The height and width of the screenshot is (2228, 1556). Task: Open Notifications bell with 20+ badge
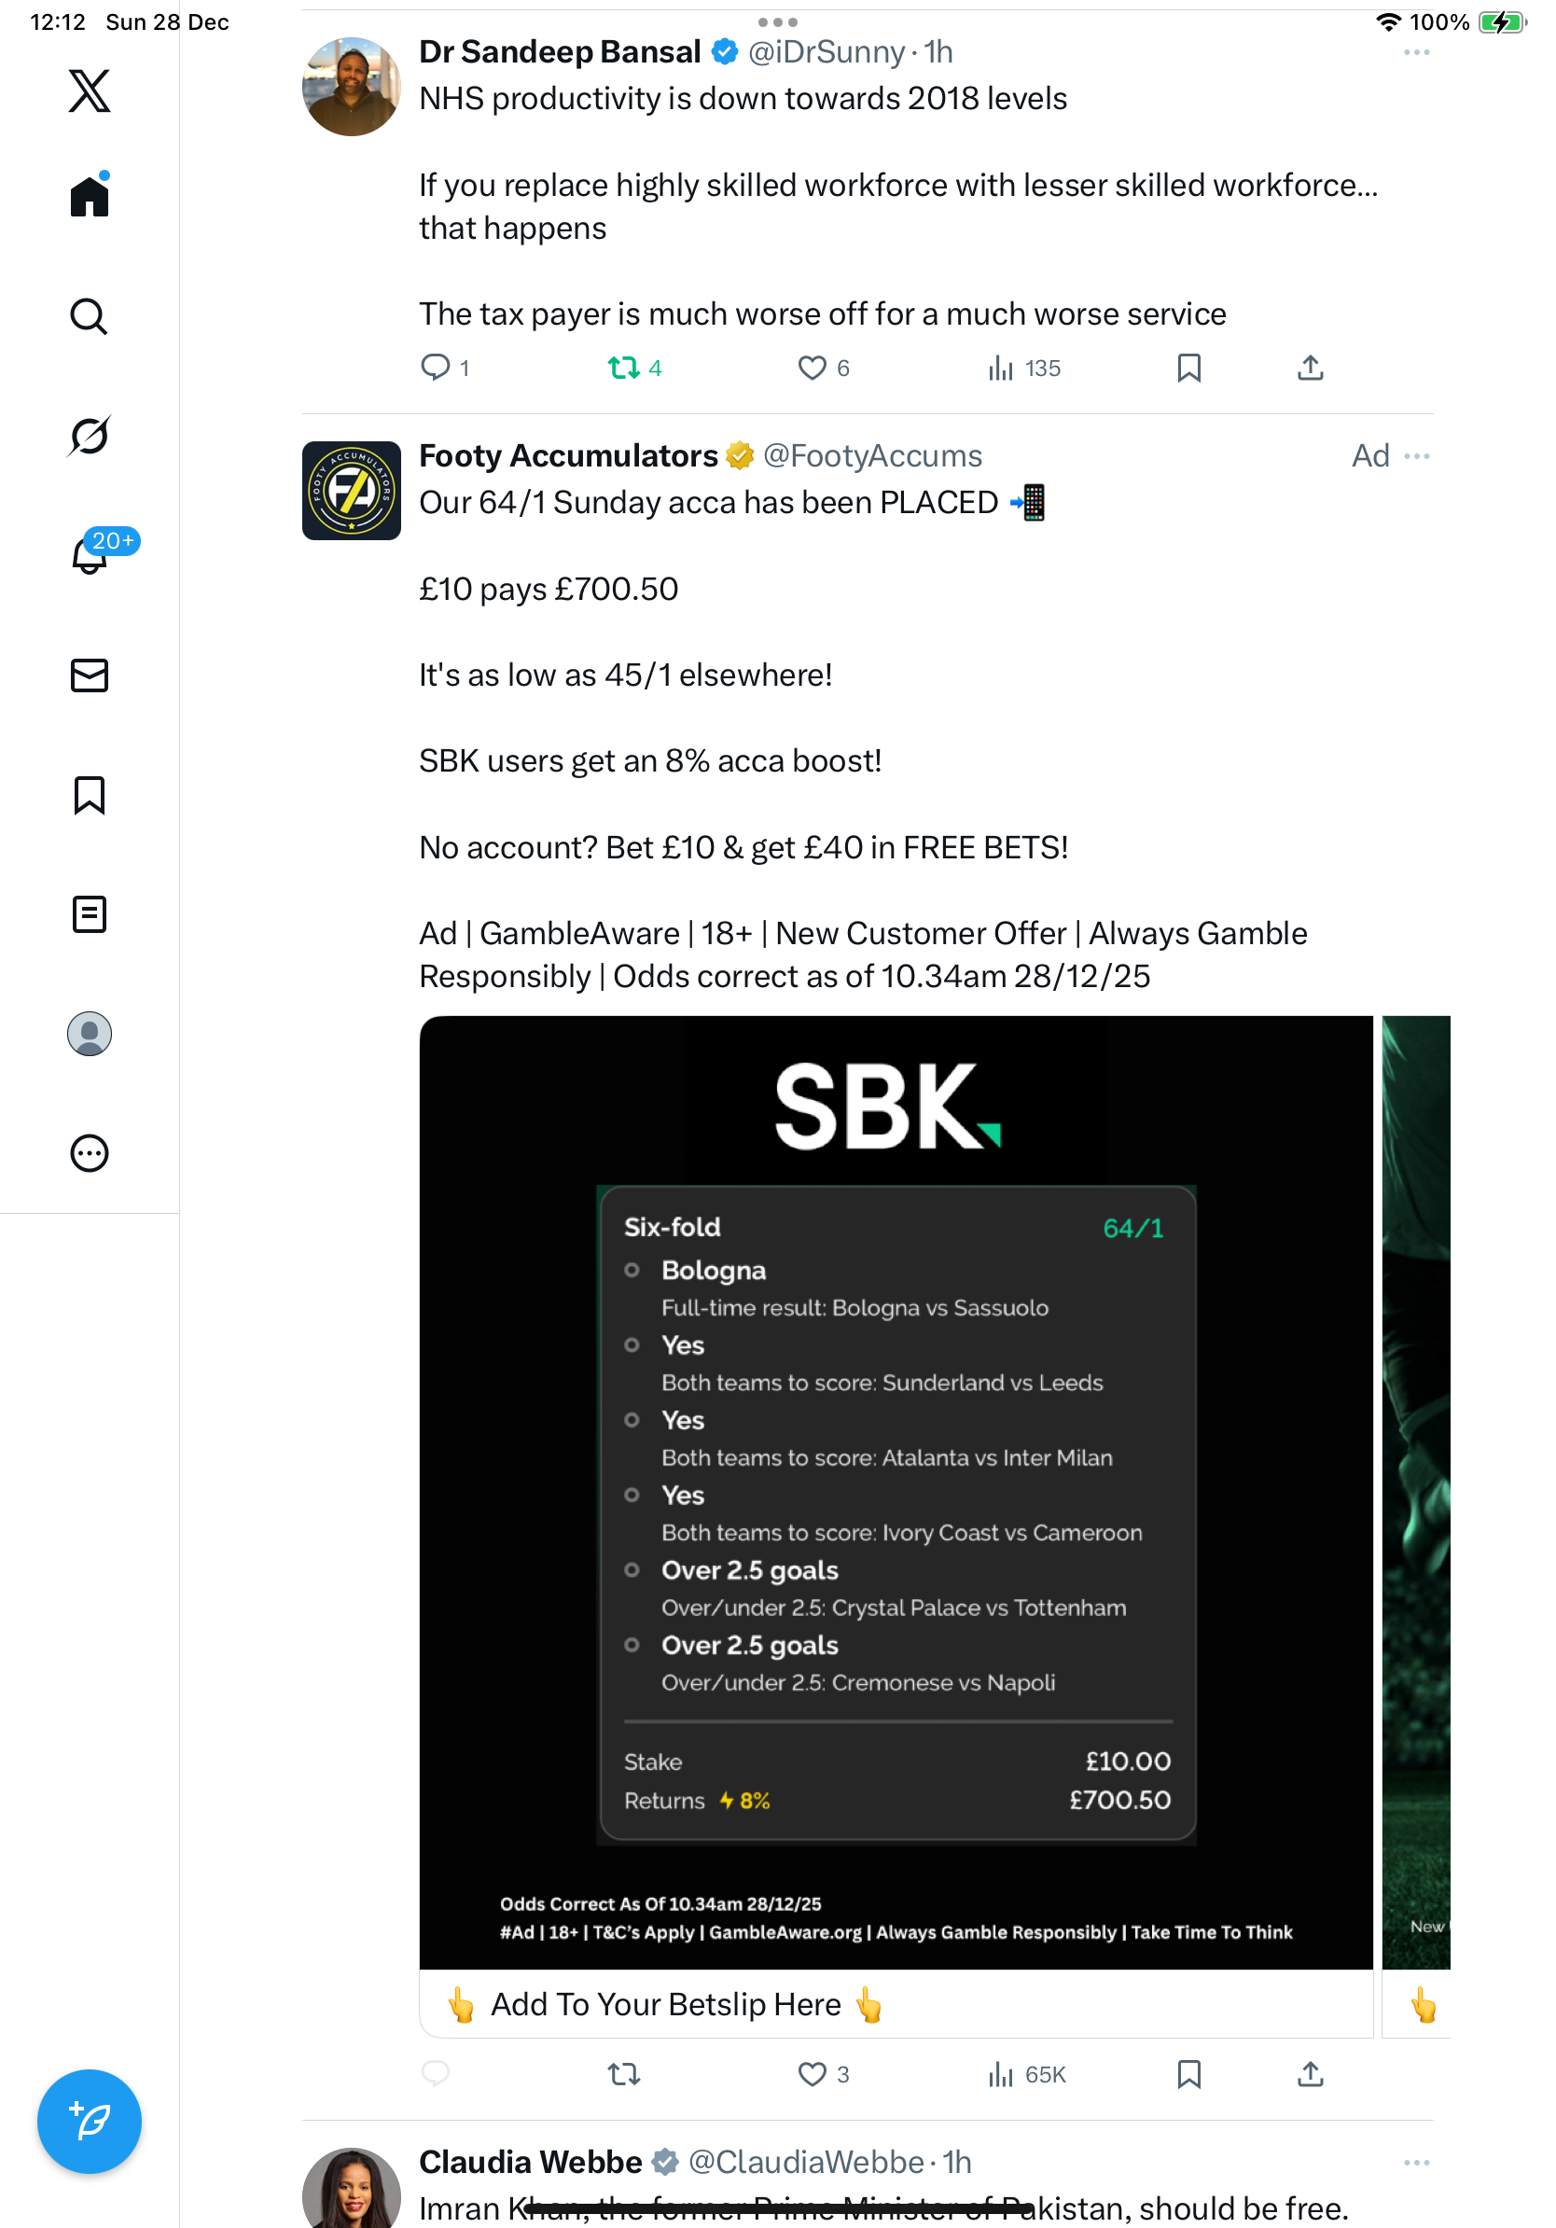coord(90,555)
